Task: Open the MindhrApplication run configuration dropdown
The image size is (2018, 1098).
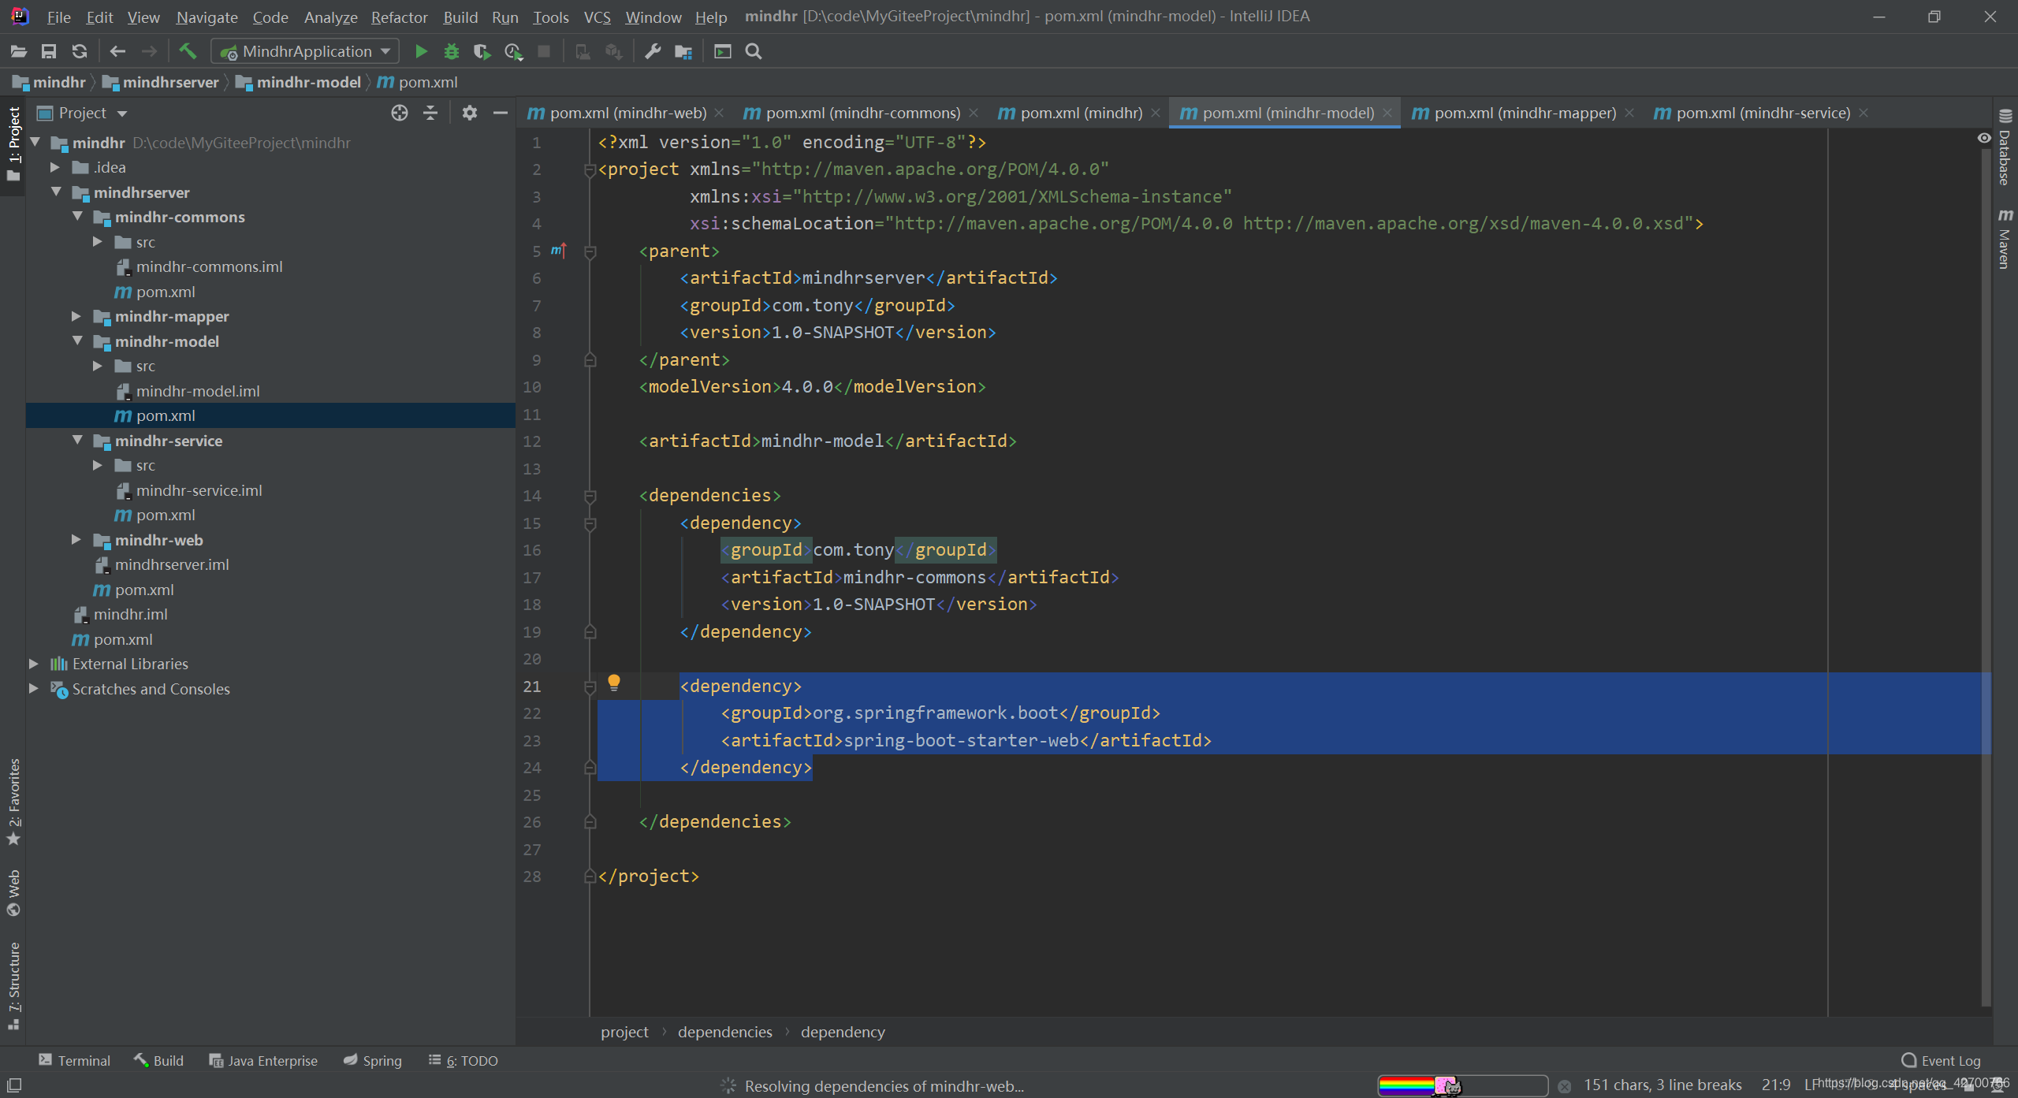Action: click(x=306, y=51)
